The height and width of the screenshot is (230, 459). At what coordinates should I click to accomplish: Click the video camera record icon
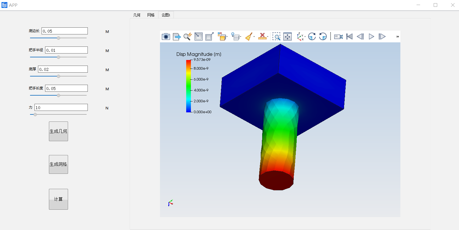(x=339, y=36)
